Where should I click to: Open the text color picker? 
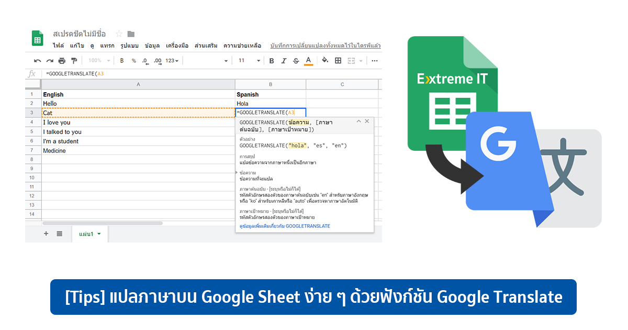[308, 61]
